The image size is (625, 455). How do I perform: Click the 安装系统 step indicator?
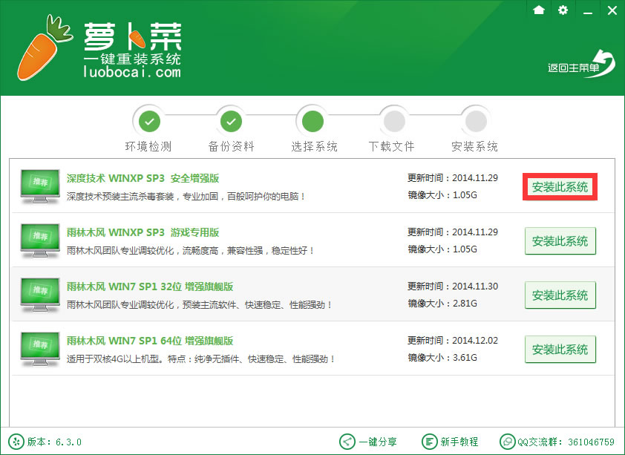pyautogui.click(x=475, y=120)
